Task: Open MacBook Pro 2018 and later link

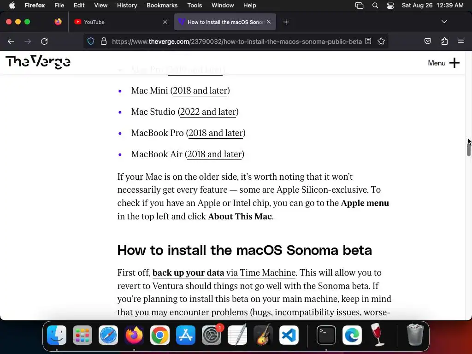Action: tap(216, 133)
